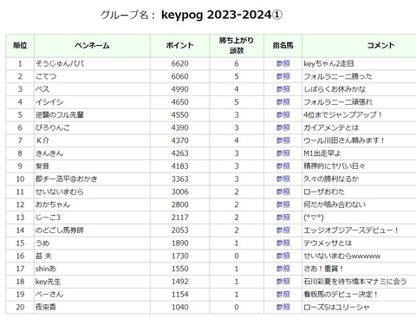Screen dimensions: 416x318
Task: Open 参照 link for key先生
Action: (x=283, y=282)
